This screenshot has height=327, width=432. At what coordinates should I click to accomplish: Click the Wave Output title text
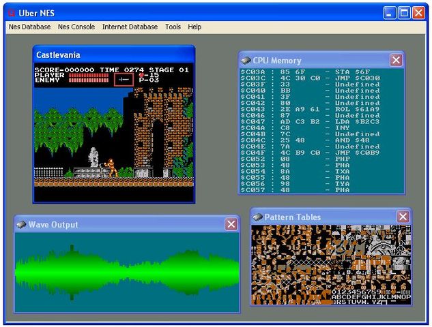53,225
